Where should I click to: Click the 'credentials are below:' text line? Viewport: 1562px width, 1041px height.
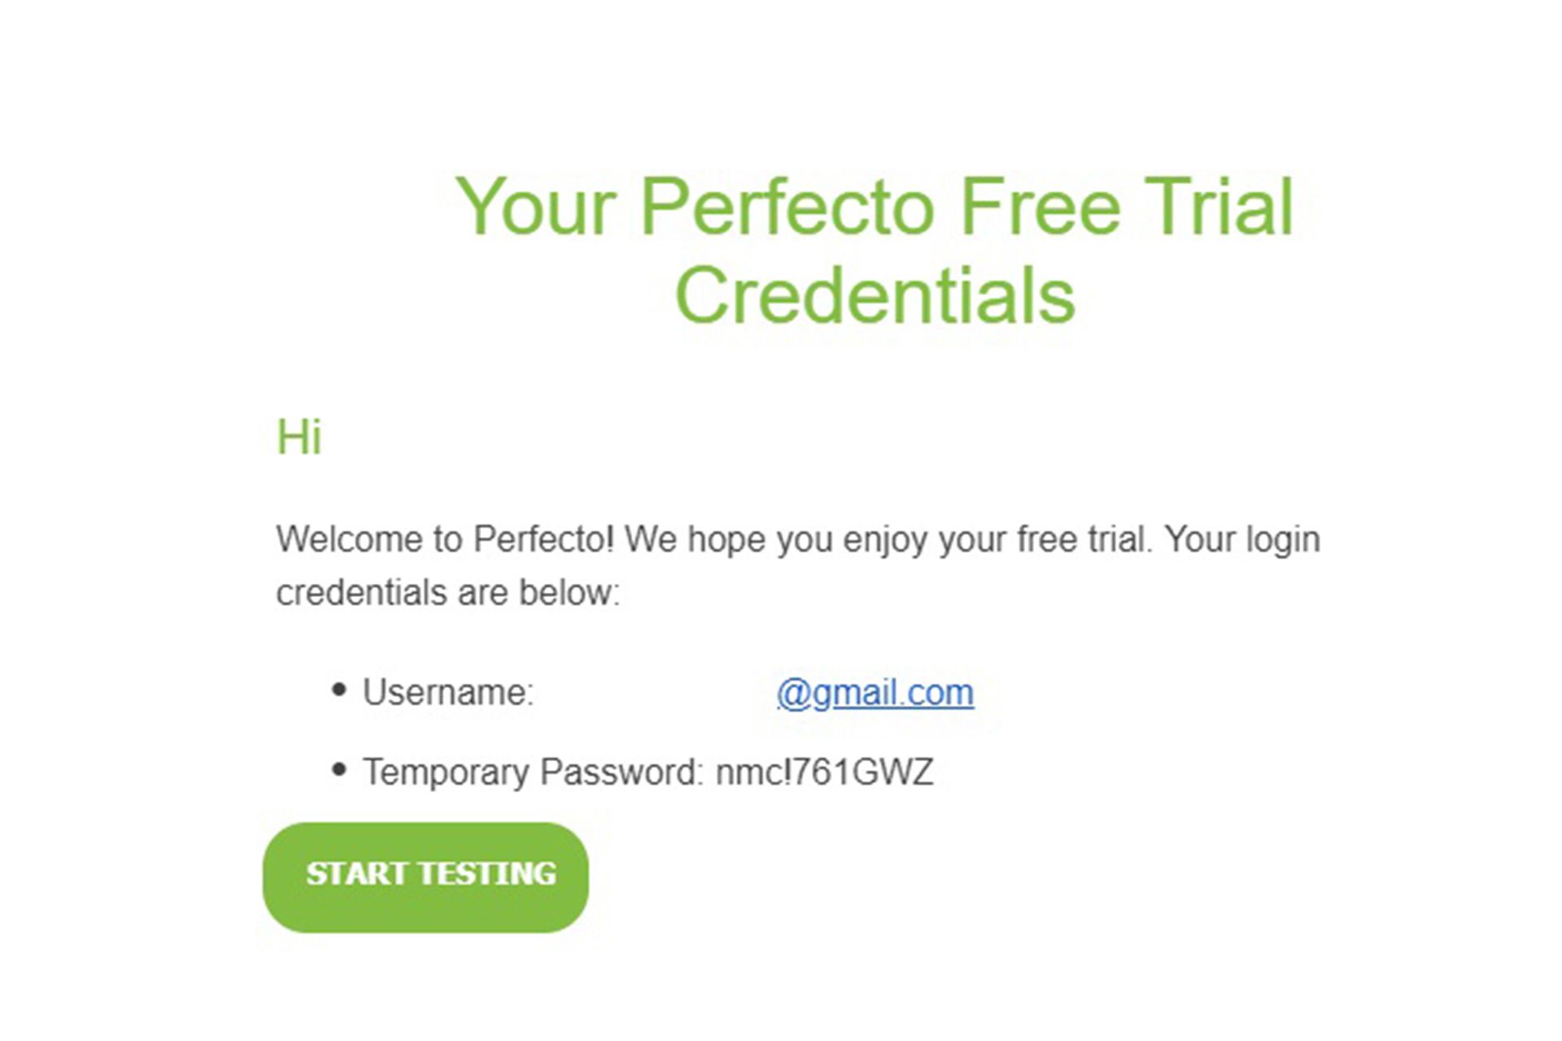click(x=448, y=592)
